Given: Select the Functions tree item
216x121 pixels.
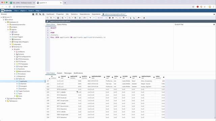Looking at the screenshot, I should [x=21, y=69].
